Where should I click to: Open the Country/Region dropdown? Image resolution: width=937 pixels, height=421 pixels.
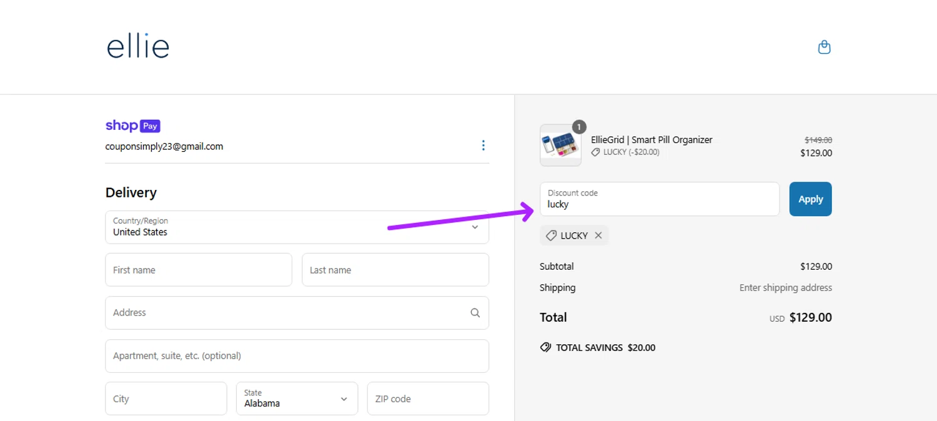point(297,227)
